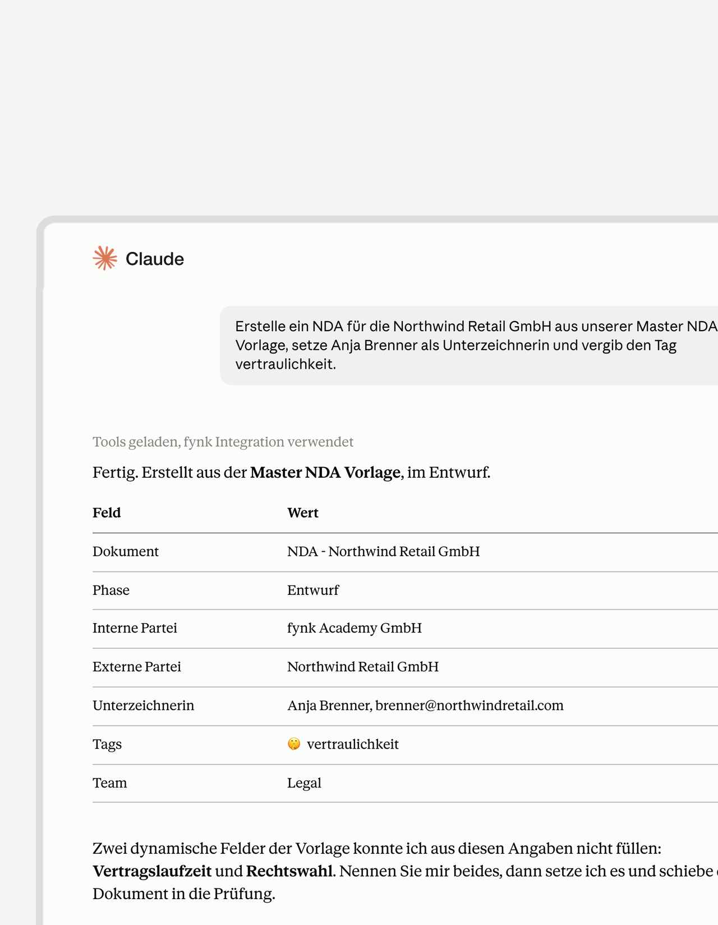Click the 'Wert' column header
The width and height of the screenshot is (718, 925).
tap(303, 513)
